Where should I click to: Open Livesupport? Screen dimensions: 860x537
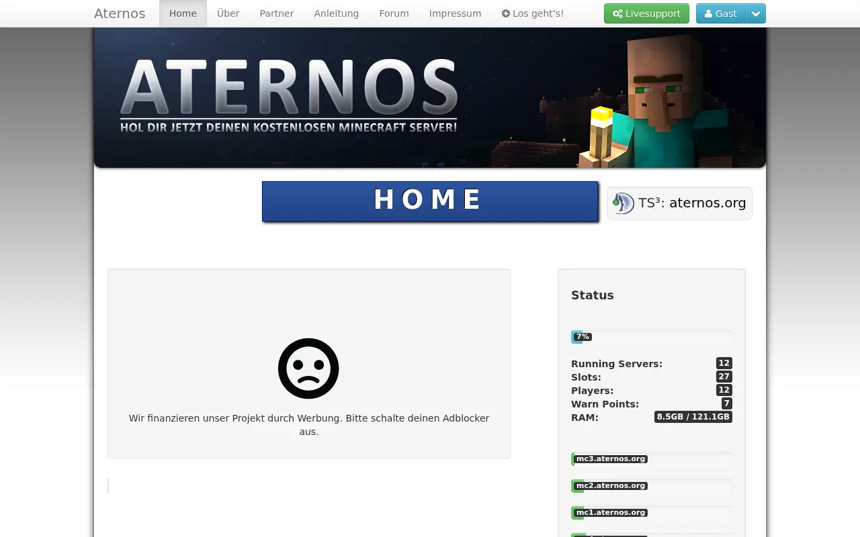pos(646,13)
